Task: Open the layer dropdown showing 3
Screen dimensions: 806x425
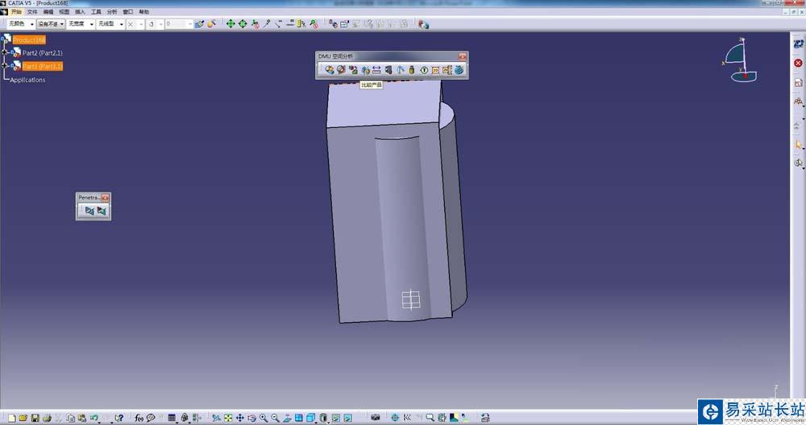Action: (156, 23)
